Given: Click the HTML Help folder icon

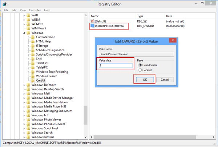Looking at the screenshot, I should (x=33, y=41).
